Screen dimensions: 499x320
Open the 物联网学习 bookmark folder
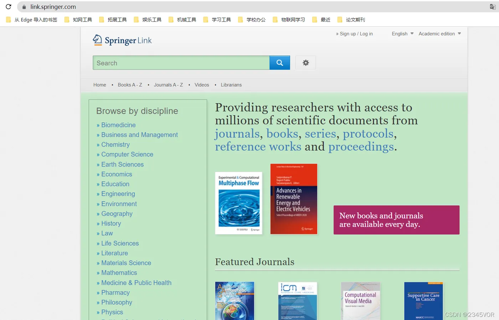click(x=289, y=20)
